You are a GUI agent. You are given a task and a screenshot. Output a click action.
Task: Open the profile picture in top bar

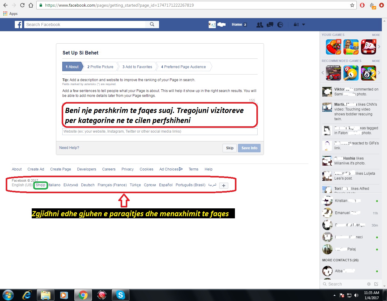pos(212,25)
